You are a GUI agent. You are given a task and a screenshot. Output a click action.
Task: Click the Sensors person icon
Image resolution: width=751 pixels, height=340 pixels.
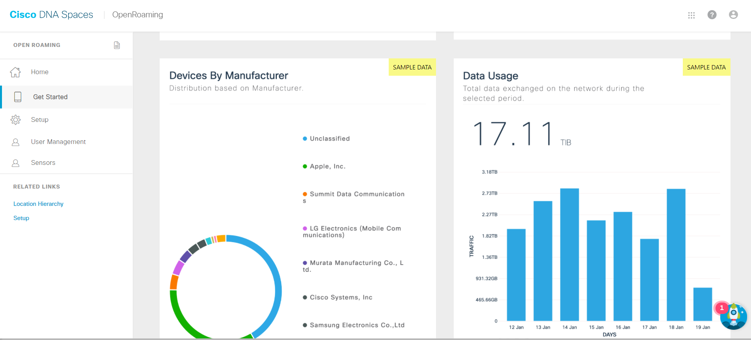coord(16,163)
